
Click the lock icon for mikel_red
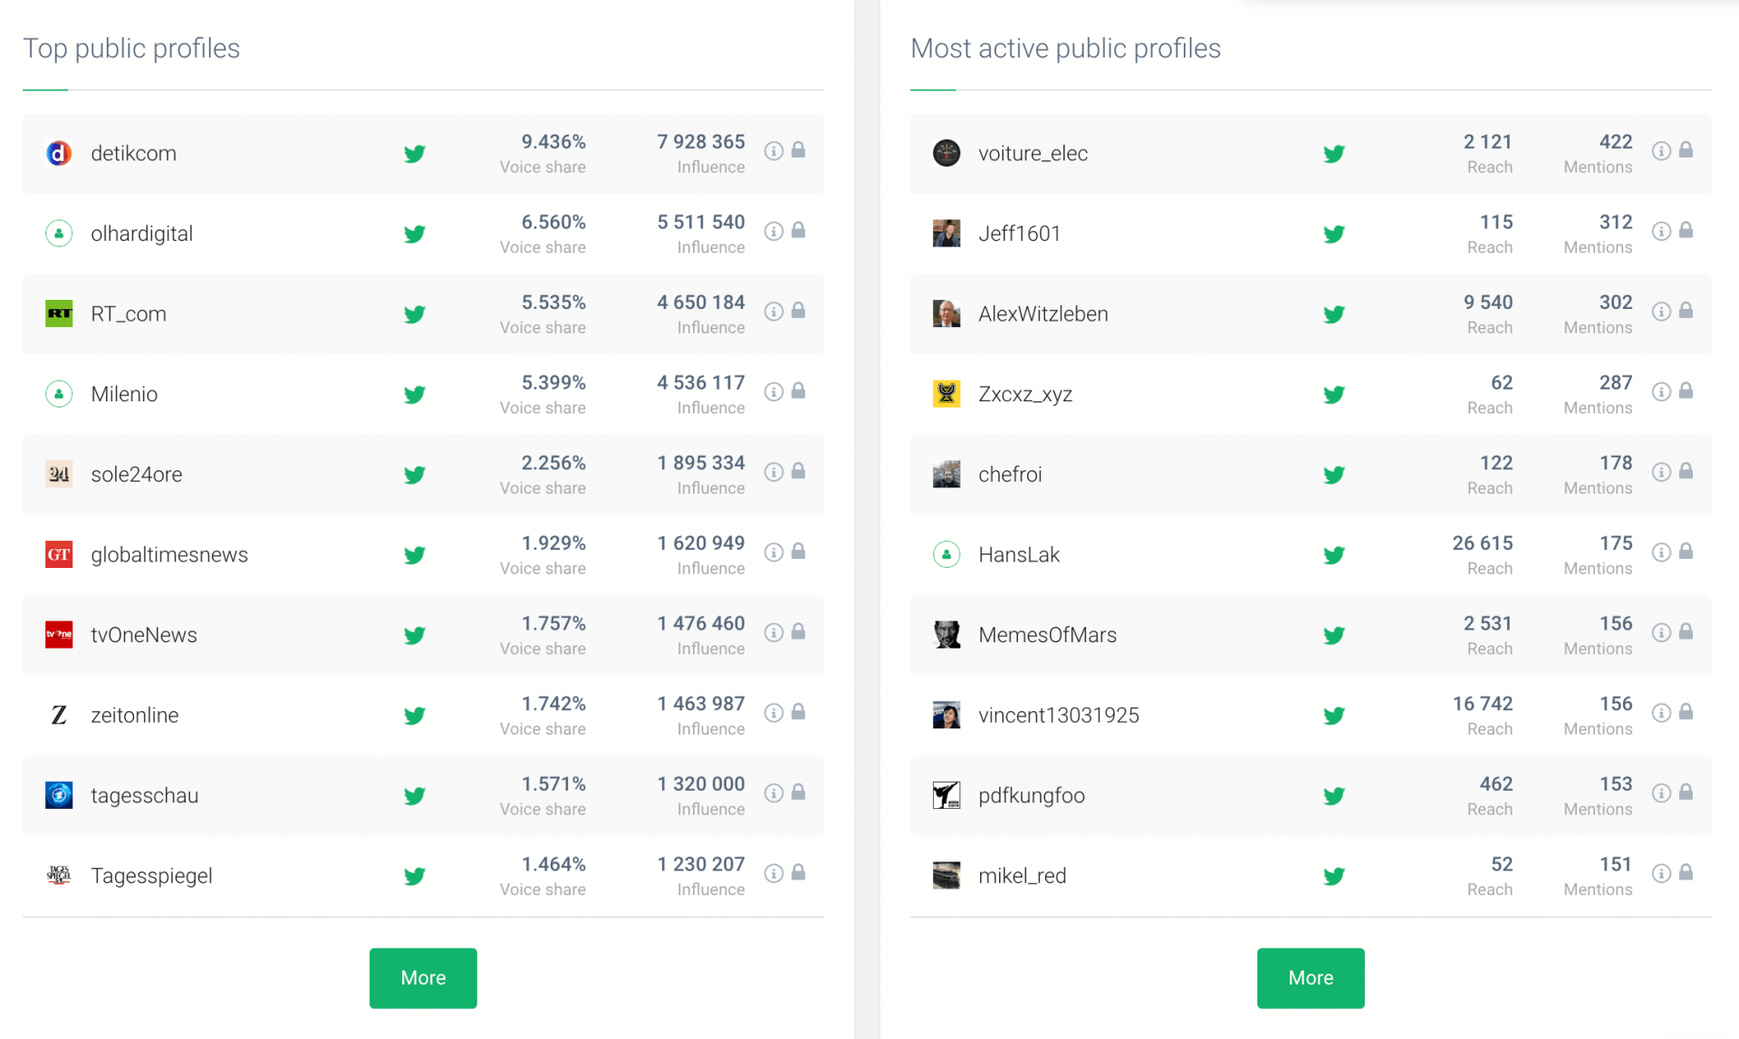(1686, 872)
